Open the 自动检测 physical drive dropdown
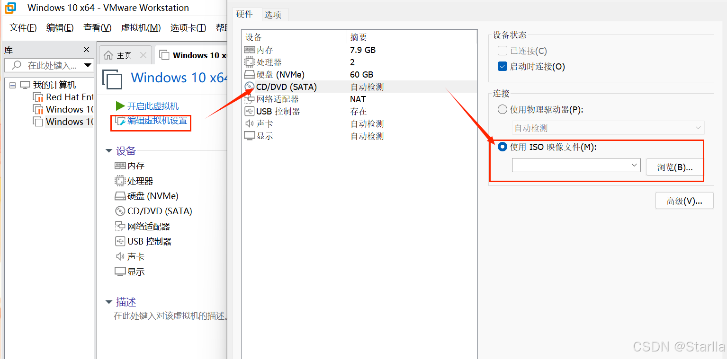This screenshot has width=727, height=359. [x=698, y=127]
